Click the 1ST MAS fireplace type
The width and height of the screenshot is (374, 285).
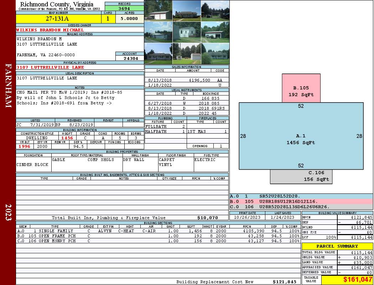pos(197,131)
